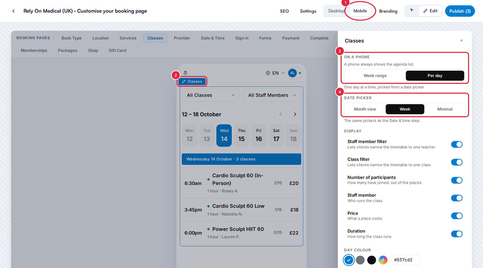This screenshot has width=483, height=268.
Task: Click the brand logo in phone preview
Action: 185,73
